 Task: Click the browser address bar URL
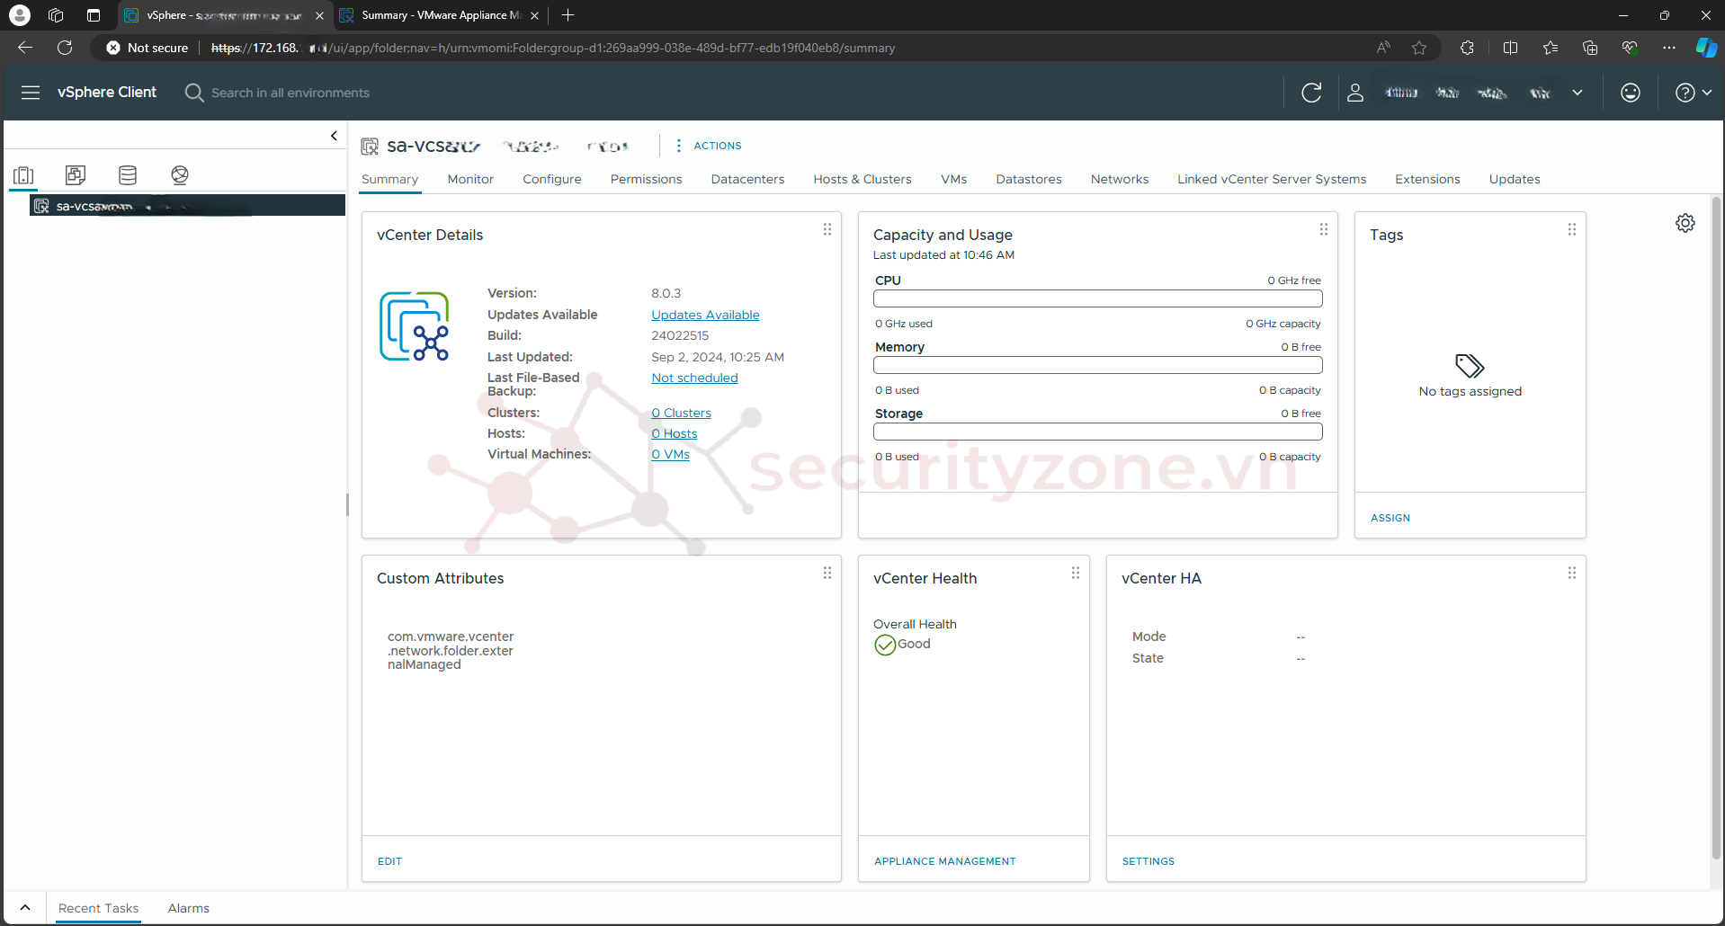point(553,48)
